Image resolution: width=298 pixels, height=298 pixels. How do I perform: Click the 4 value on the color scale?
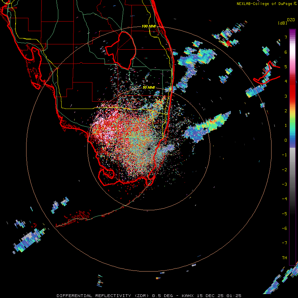pos(286,81)
